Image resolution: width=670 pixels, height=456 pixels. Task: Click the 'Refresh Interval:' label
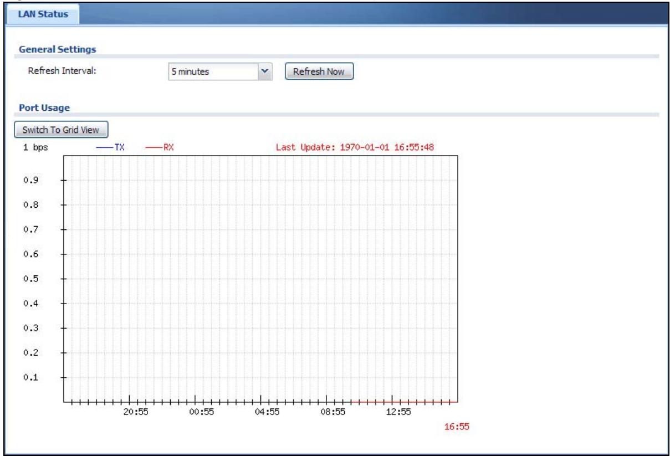[x=62, y=71]
